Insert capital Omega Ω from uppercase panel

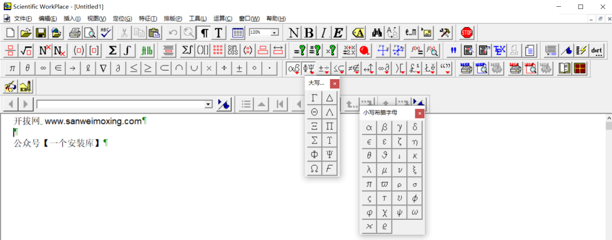coord(314,168)
